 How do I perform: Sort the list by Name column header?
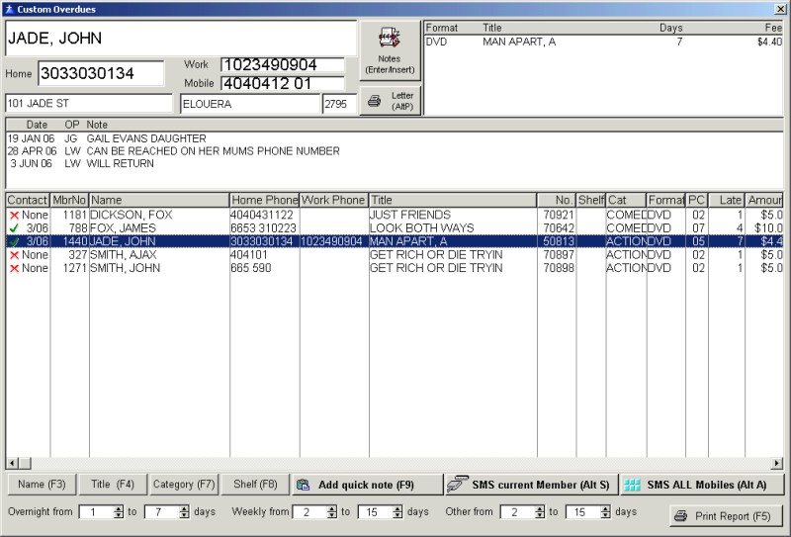[x=158, y=200]
